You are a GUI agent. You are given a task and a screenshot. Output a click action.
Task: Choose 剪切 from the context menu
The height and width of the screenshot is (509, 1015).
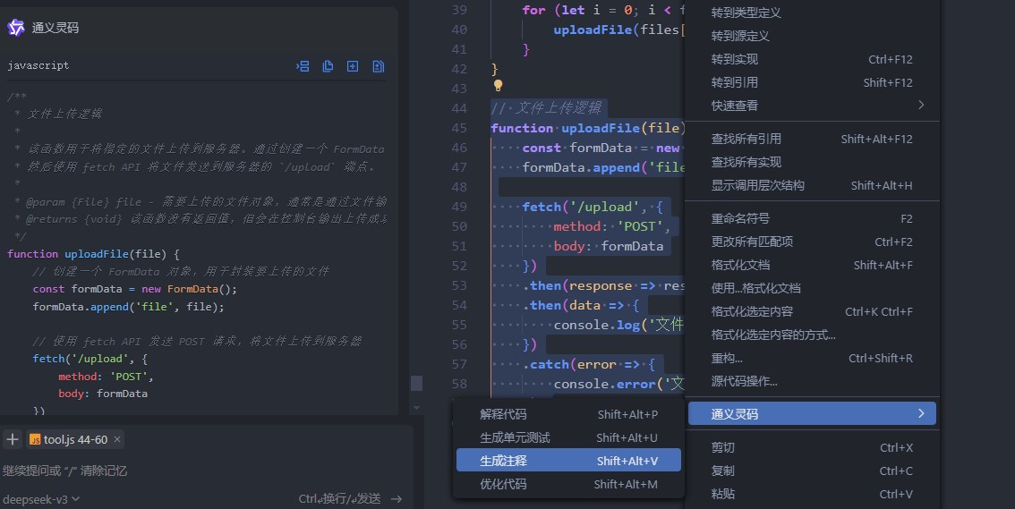click(x=812, y=447)
